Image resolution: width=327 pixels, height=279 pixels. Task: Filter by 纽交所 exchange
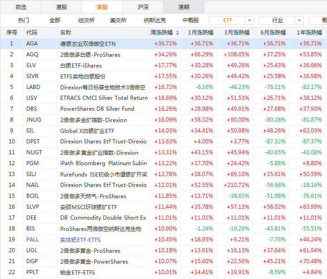(87, 20)
